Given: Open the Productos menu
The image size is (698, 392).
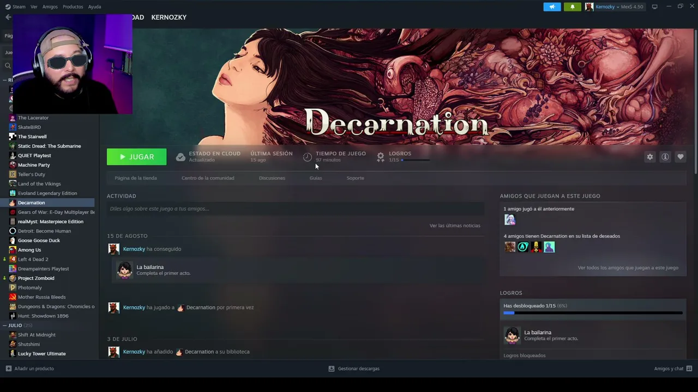Looking at the screenshot, I should [73, 7].
